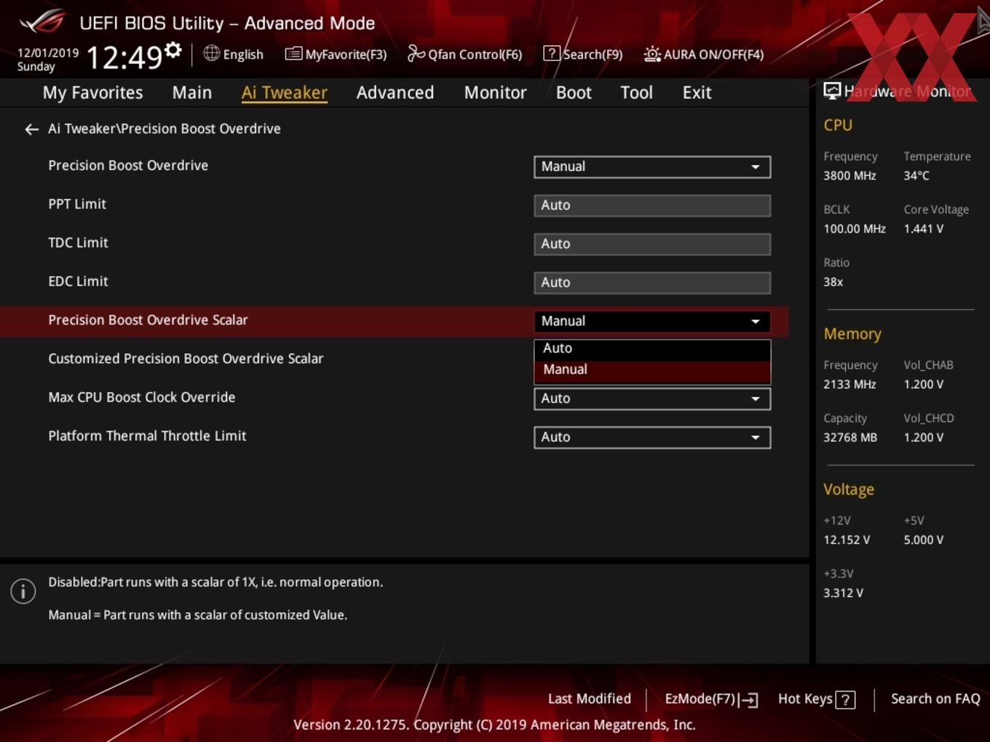Open the Monitor tab

pyautogui.click(x=495, y=92)
